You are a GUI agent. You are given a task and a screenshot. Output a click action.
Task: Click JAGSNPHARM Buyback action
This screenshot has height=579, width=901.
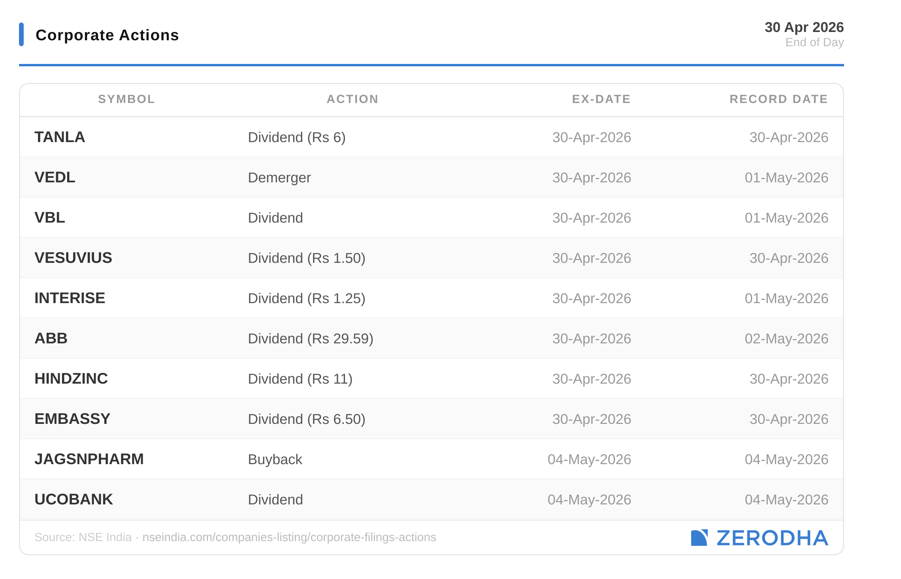coord(275,459)
